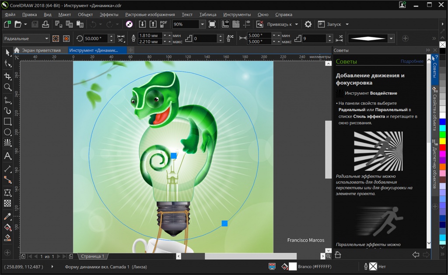448x275 pixels.
Task: Activate the Zoom magnifier tool
Action: pos(7,87)
